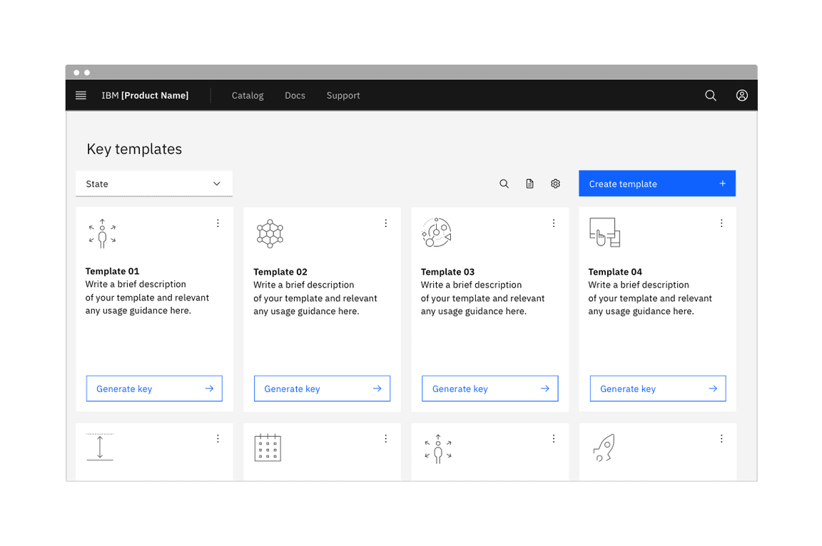822x546 pixels.
Task: Open the Docs navigation item
Action: tap(295, 96)
